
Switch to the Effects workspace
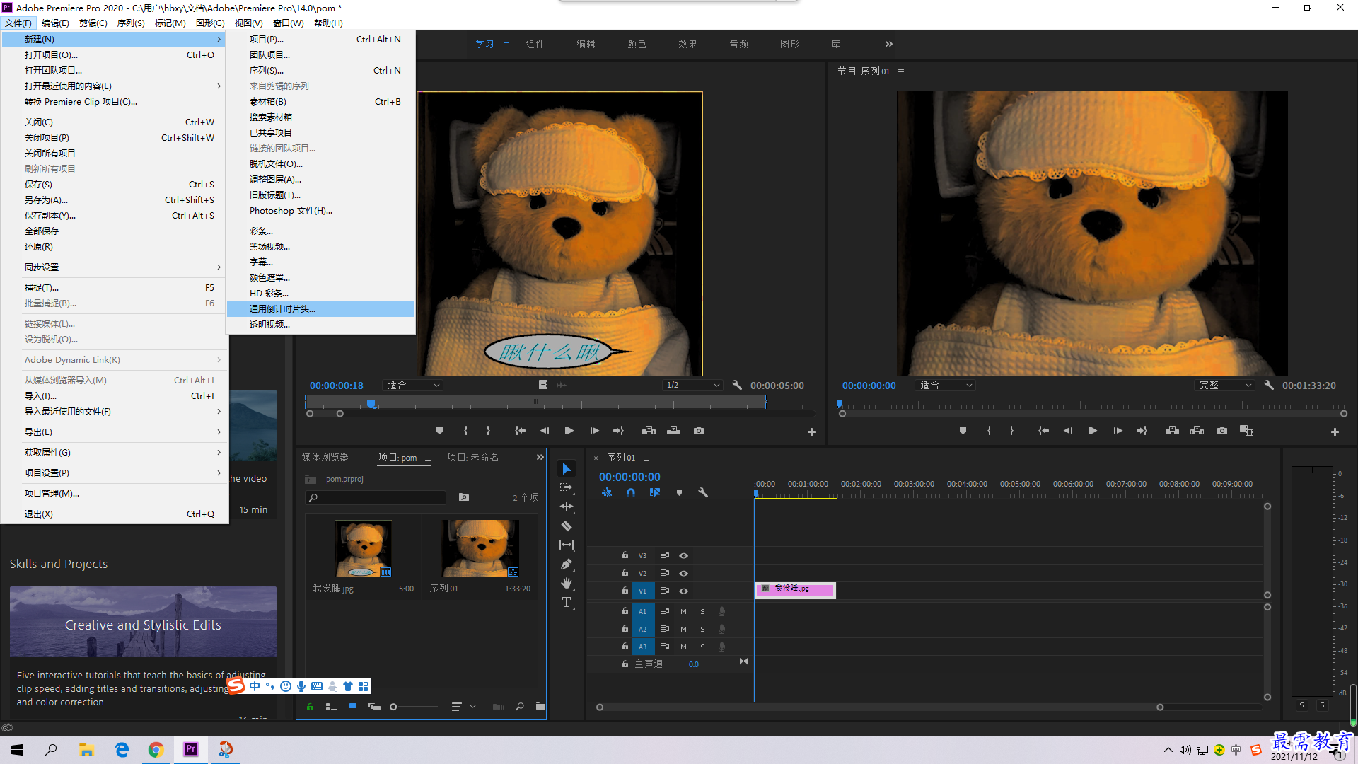[687, 44]
